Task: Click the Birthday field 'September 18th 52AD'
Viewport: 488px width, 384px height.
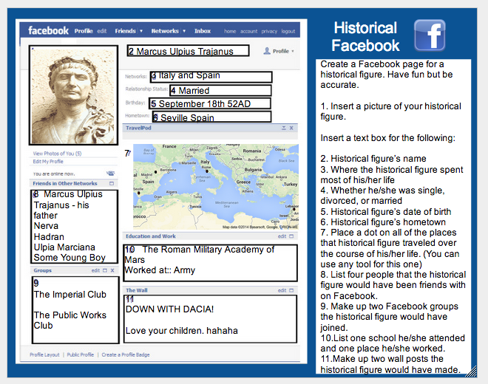Action: pyautogui.click(x=210, y=103)
